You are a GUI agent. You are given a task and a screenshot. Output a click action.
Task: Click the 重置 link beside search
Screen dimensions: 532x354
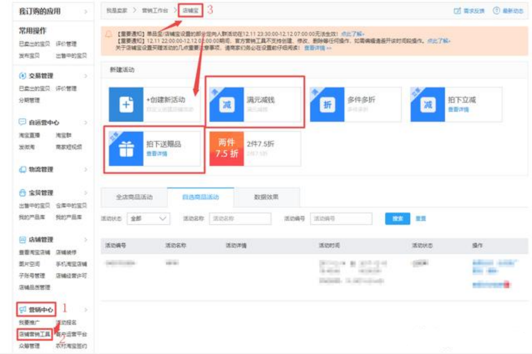[421, 219]
